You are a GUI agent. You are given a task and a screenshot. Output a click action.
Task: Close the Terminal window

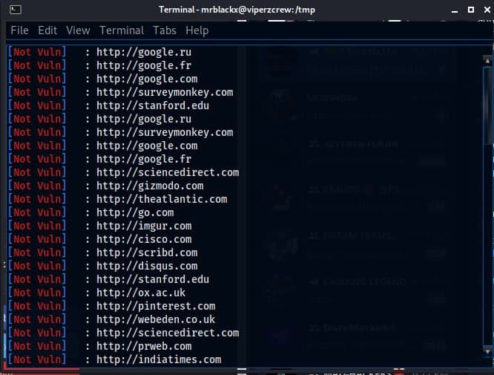click(484, 9)
